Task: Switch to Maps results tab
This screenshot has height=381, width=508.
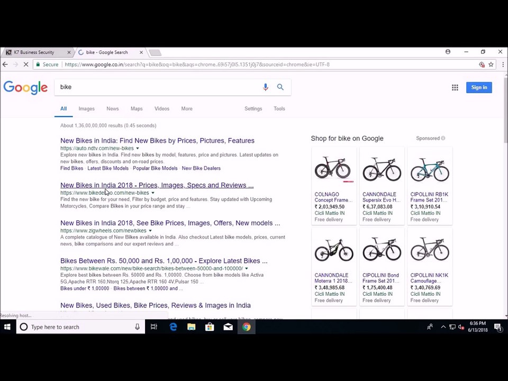Action: click(x=137, y=109)
